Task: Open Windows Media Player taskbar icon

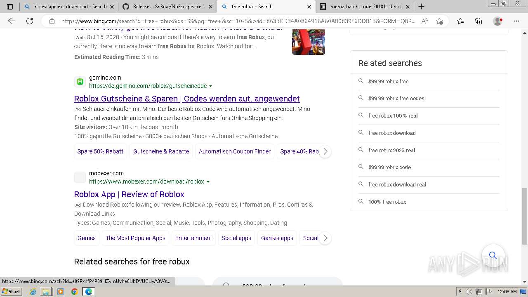Action: click(61, 292)
